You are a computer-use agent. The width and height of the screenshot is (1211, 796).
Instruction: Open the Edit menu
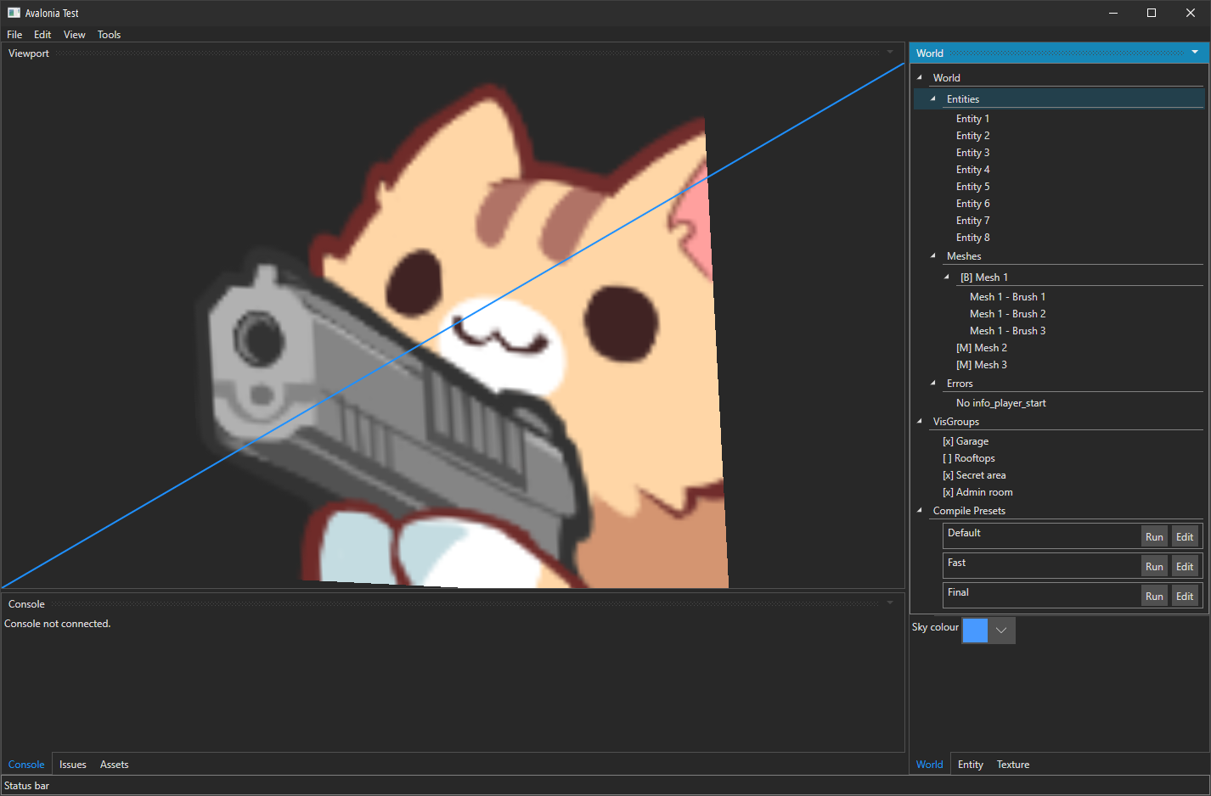click(42, 35)
